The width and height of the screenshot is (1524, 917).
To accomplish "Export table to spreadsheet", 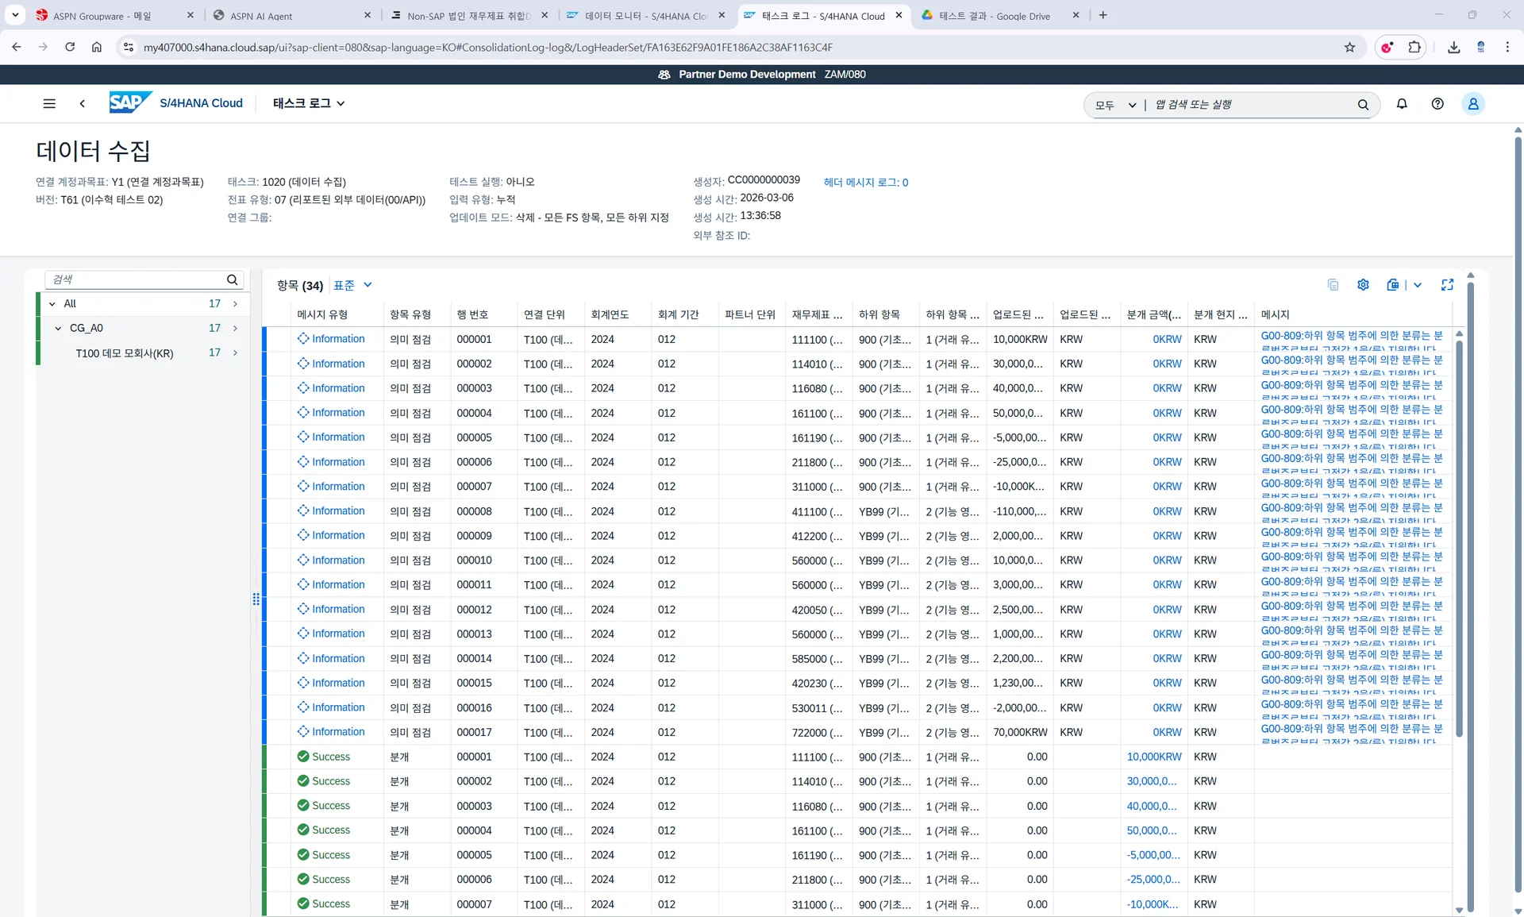I will tap(1392, 285).
